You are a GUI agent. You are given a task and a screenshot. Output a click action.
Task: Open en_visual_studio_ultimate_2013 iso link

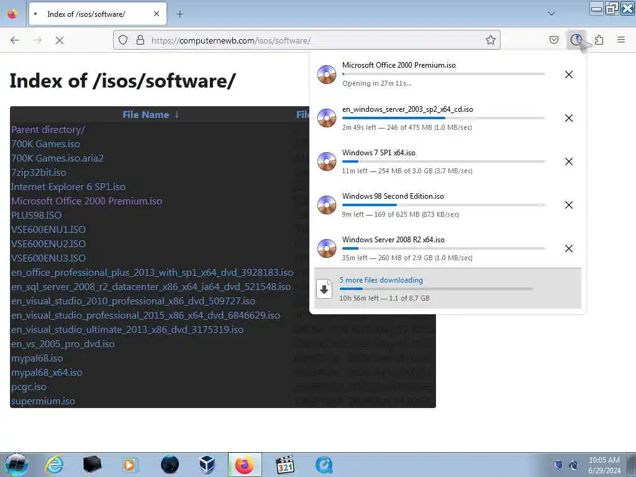pos(127,329)
